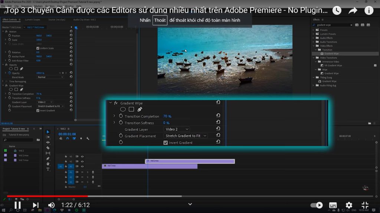Click the Accelerated Effects filter icon

357,25
